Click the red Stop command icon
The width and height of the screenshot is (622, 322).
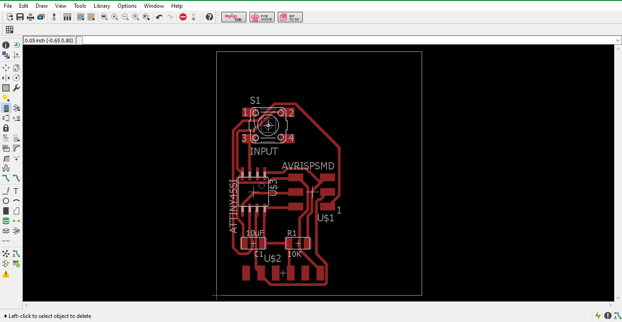(x=183, y=17)
